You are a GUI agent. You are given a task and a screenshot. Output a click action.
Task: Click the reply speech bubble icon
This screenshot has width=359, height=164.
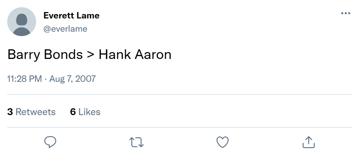50,142
